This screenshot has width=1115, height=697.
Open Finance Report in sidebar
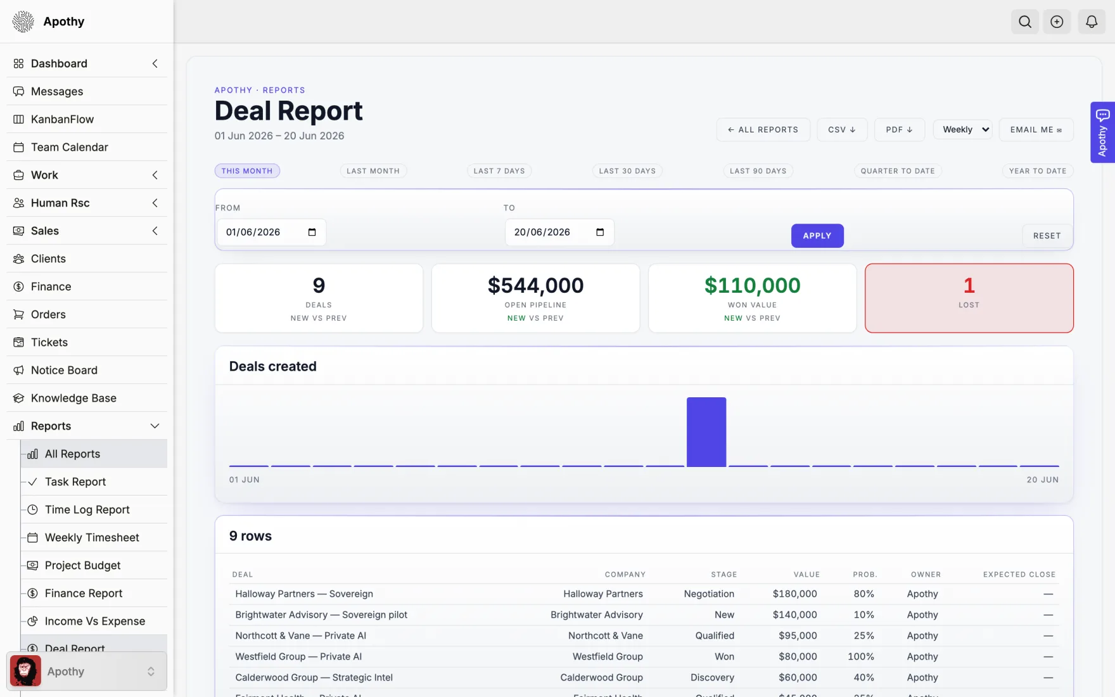click(94, 593)
